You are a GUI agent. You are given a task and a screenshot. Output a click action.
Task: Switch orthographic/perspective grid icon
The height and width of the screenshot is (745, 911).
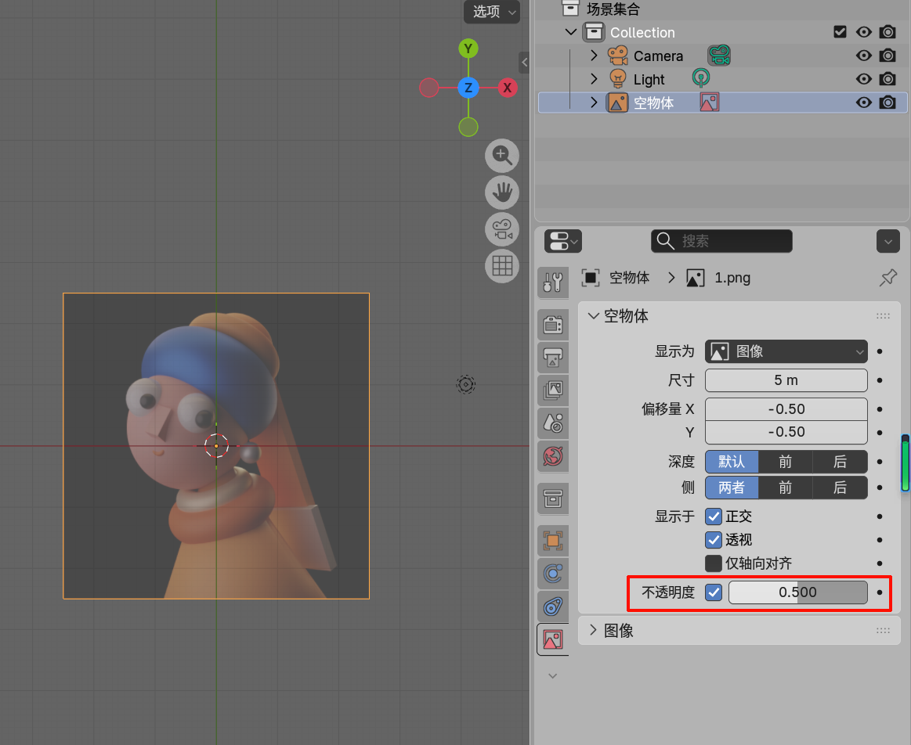coord(502,266)
